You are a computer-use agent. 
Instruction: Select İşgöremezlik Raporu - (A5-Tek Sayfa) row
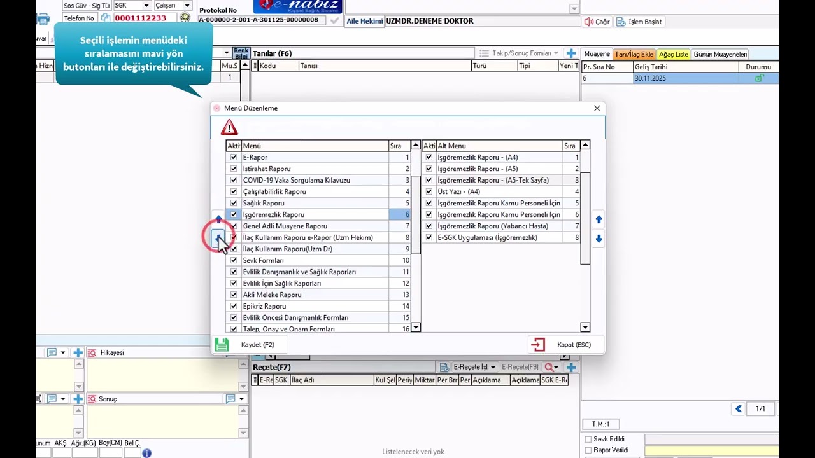coord(502,180)
